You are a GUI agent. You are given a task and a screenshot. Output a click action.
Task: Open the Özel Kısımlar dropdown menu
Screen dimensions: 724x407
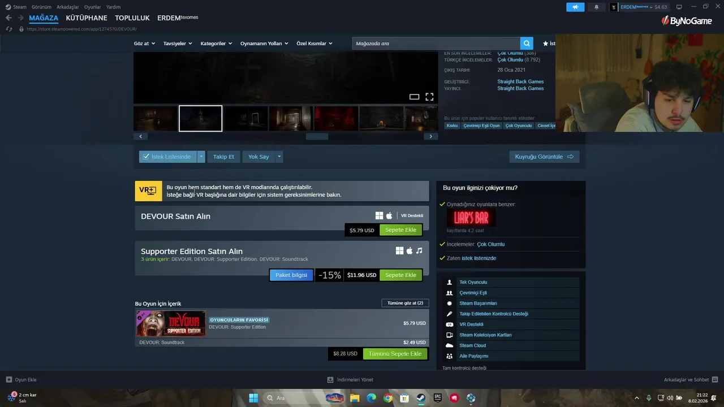(314, 44)
